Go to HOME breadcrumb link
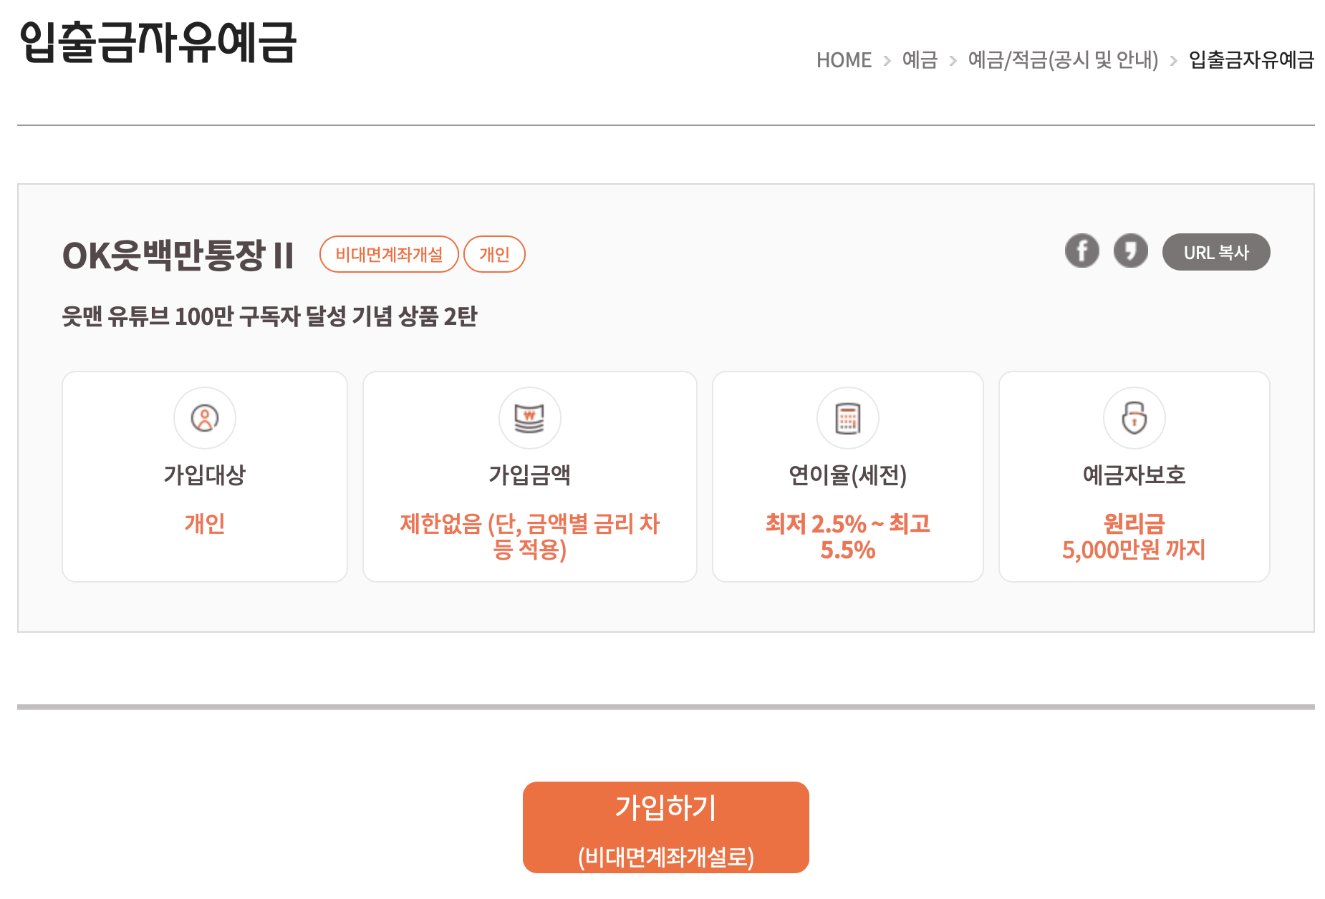This screenshot has width=1325, height=899. pyautogui.click(x=844, y=60)
